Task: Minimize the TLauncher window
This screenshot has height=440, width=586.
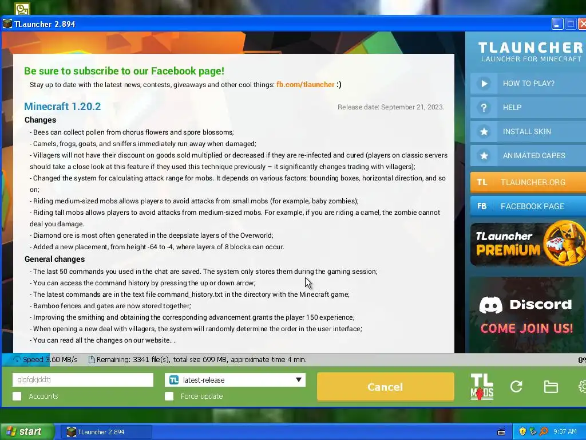Action: (x=557, y=24)
